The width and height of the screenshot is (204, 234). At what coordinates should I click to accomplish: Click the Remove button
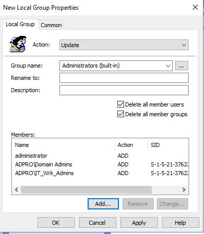[x=138, y=204]
